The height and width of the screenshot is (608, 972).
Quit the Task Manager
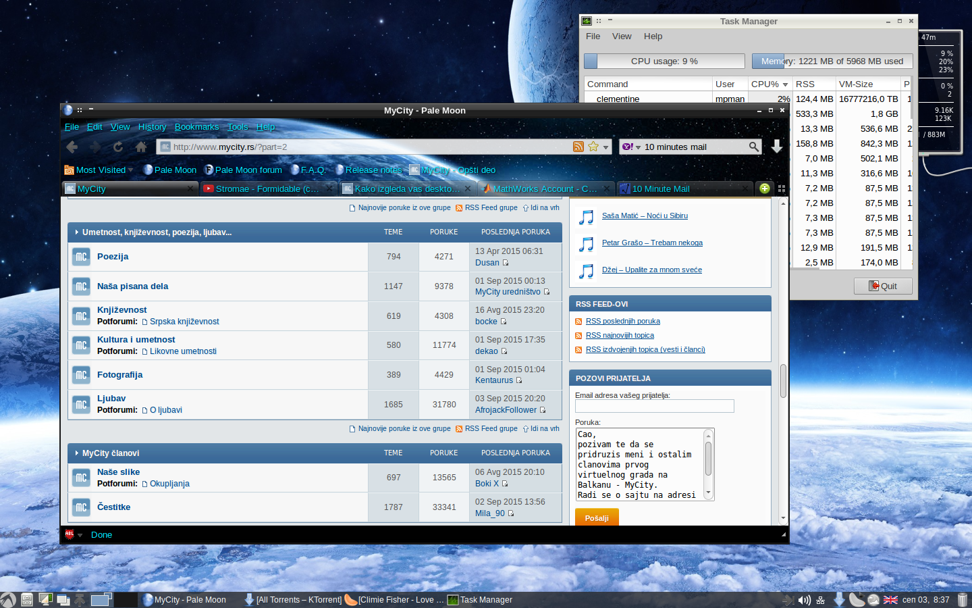(883, 286)
